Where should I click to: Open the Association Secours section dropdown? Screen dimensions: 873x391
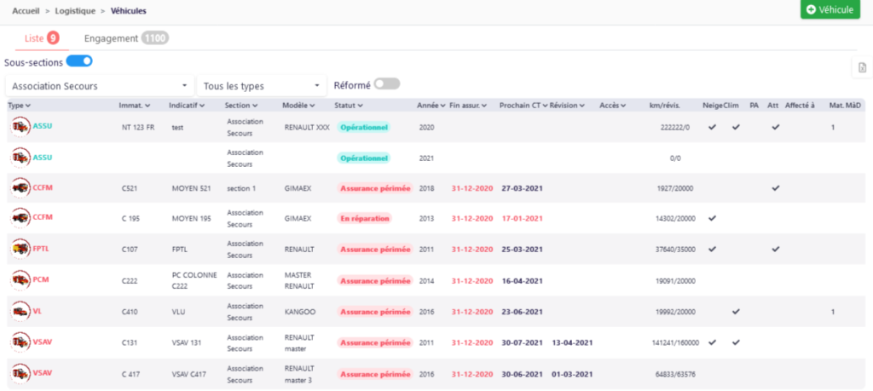coord(100,86)
